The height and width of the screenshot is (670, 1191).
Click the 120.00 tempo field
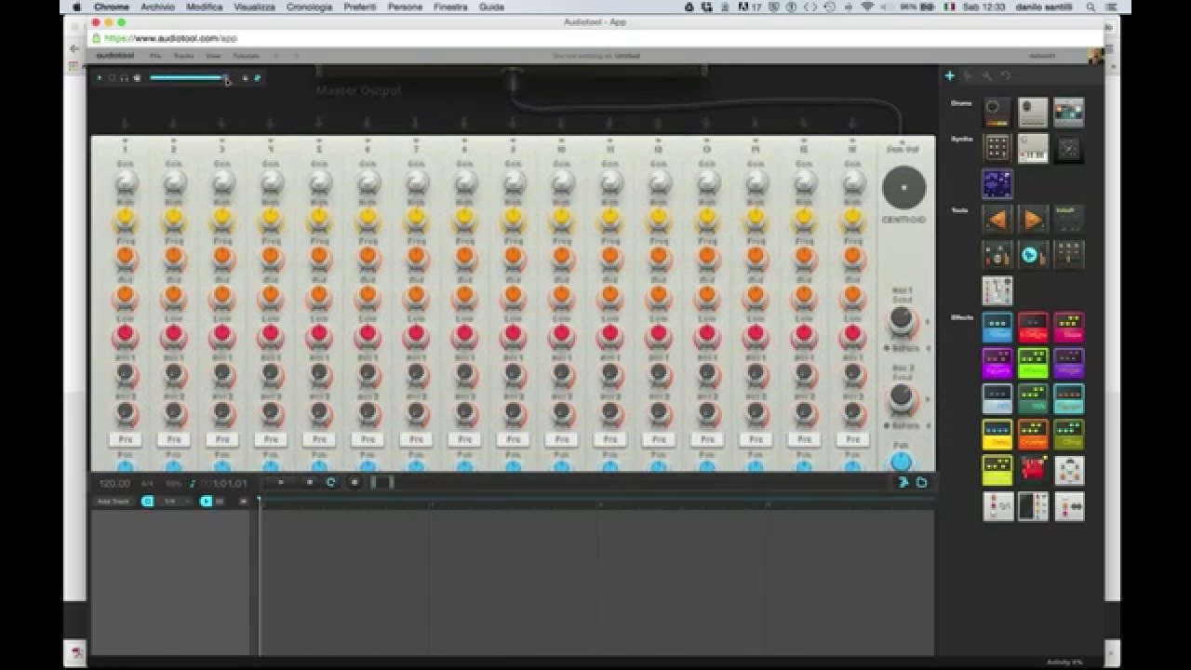coord(114,484)
